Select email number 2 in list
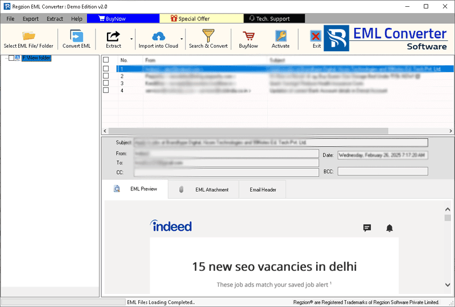This screenshot has height=307, width=455. tap(285, 76)
